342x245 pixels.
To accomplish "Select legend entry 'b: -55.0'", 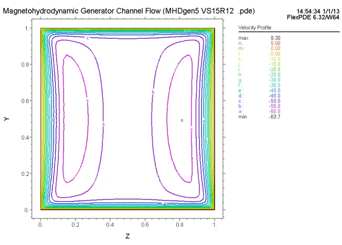I will pyautogui.click(x=259, y=106).
